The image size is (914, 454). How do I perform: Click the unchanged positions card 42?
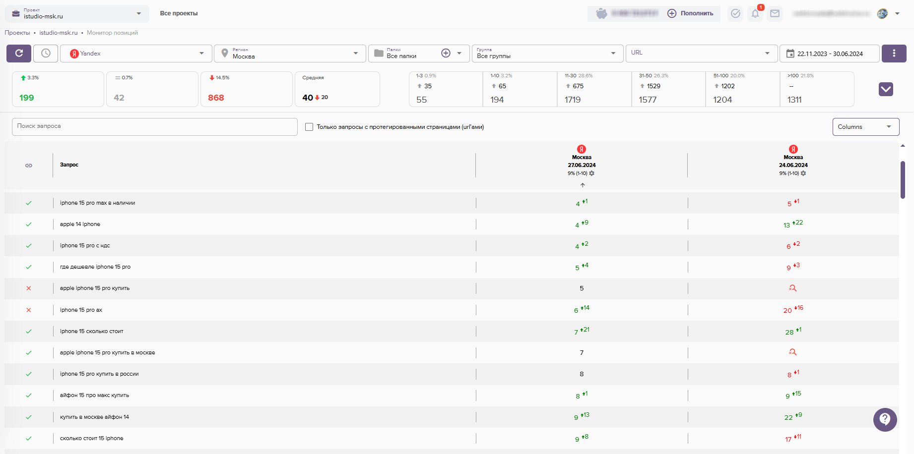point(152,89)
